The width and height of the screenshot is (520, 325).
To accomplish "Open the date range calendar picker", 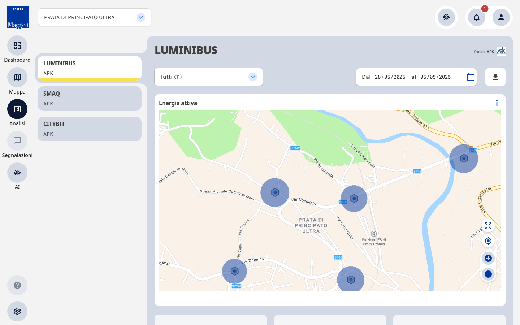I will click(x=471, y=77).
